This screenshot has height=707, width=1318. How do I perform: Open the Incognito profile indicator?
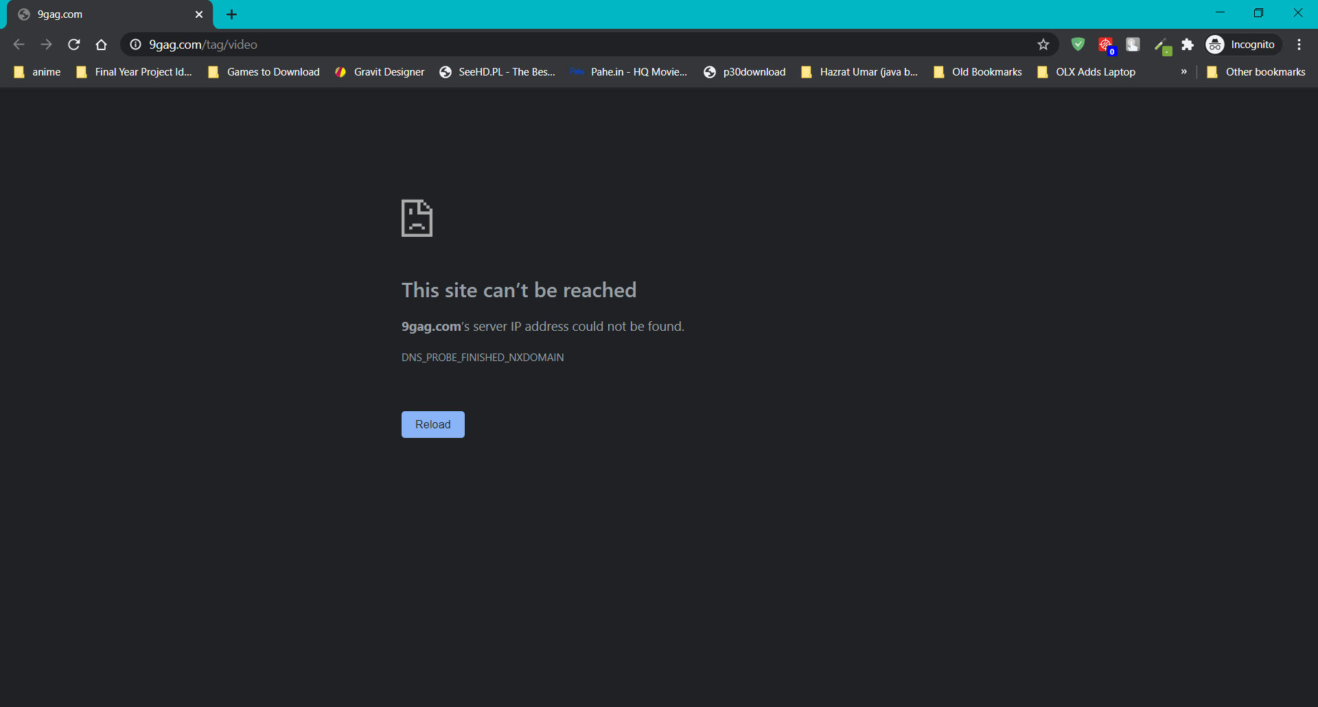(1242, 45)
